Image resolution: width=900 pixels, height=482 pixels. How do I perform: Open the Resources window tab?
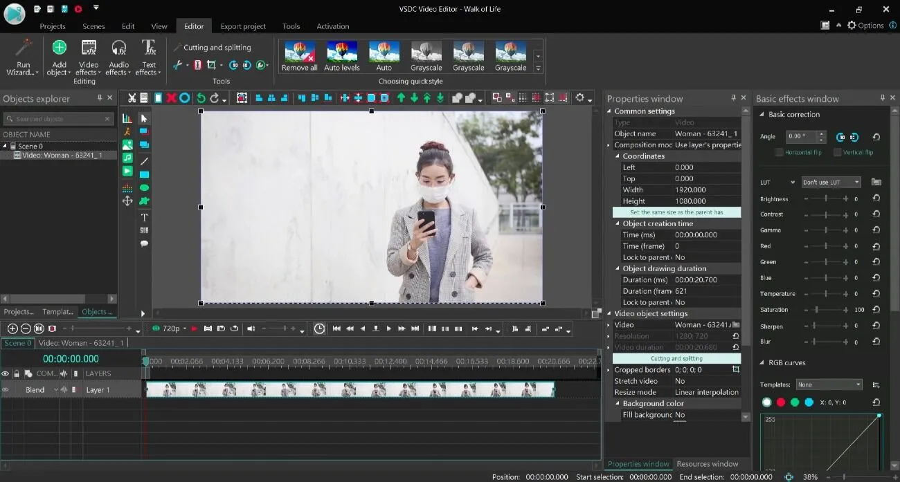click(709, 464)
